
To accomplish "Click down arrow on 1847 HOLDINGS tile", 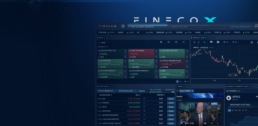I will coord(156,56).
